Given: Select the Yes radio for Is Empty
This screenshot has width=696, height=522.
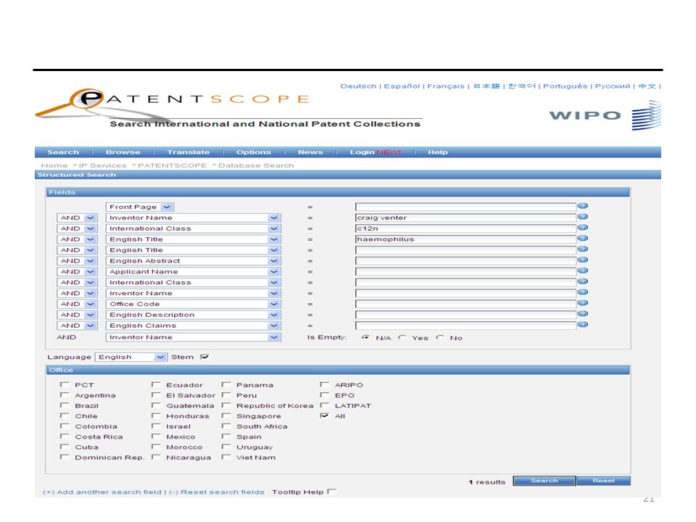Looking at the screenshot, I should click(x=402, y=338).
